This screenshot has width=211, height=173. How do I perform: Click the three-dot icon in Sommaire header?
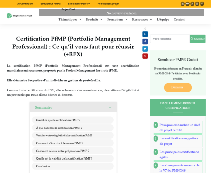110,107
